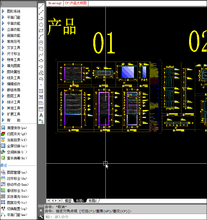Expand the 剖面功能 menu group

[x=11, y=35]
